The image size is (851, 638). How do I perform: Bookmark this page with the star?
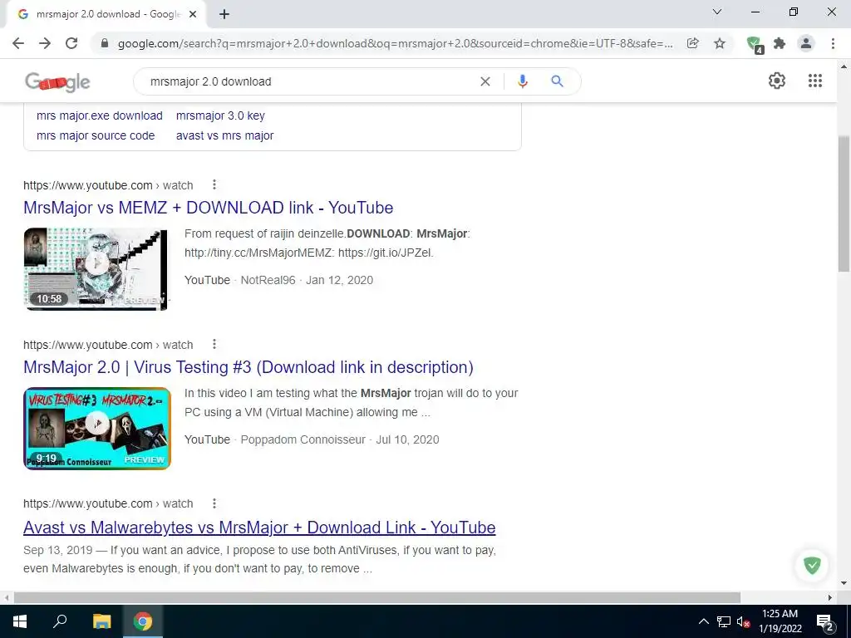click(720, 43)
